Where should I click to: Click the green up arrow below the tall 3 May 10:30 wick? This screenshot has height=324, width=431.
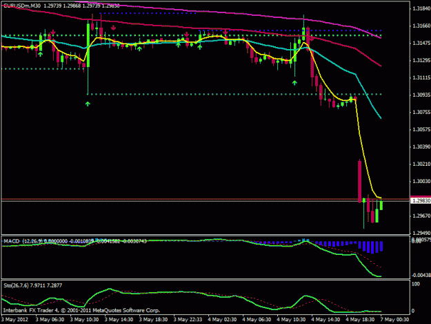point(88,104)
